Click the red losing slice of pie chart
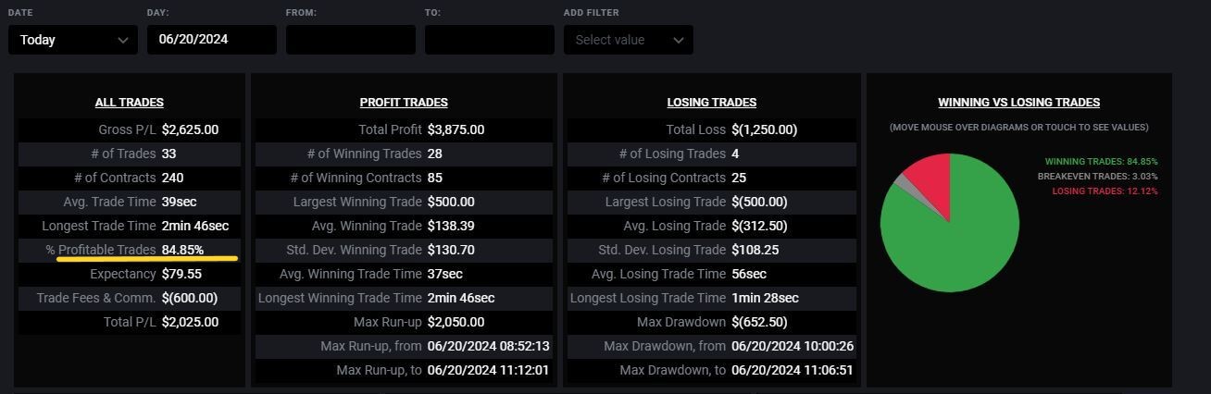 coord(932,176)
